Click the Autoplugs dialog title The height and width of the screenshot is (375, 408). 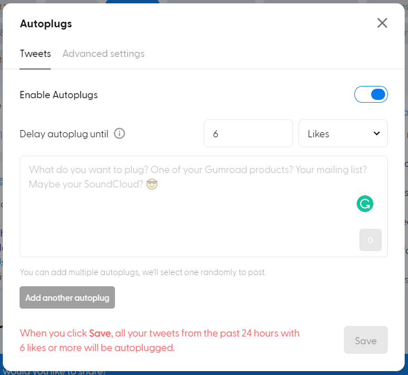(x=46, y=23)
